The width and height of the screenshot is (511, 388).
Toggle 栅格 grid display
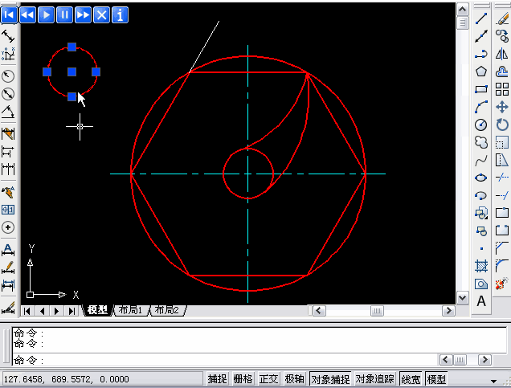[243, 379]
